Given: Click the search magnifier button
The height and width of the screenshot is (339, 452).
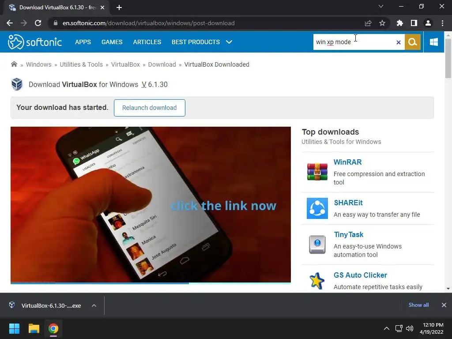Looking at the screenshot, I should point(413,42).
